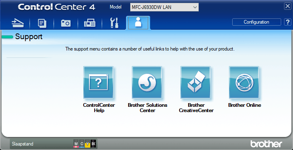This screenshot has width=293, height=150.
Task: Open the Scan tab
Action: coord(18,23)
